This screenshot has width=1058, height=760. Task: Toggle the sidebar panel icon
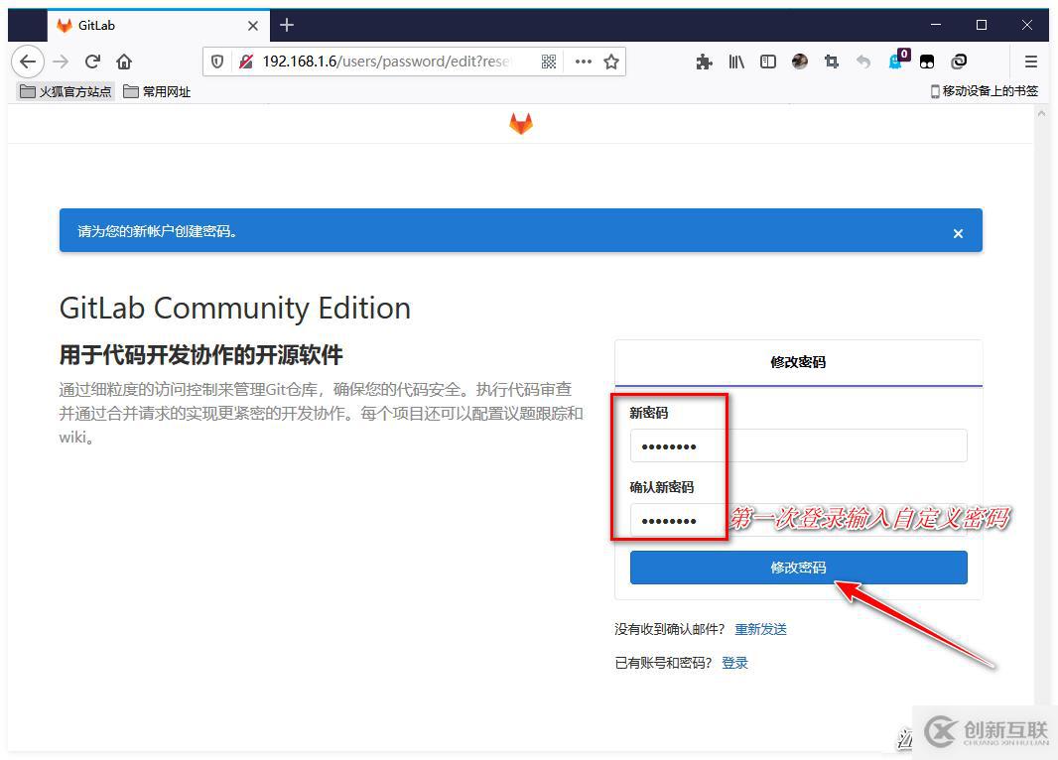point(767,61)
